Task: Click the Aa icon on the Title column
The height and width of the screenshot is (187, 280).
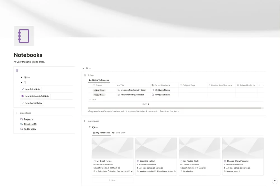Action: (118, 85)
